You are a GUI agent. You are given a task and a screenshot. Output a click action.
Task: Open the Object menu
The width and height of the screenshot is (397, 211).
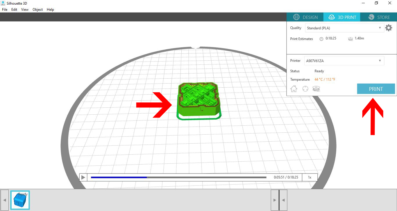[37, 10]
